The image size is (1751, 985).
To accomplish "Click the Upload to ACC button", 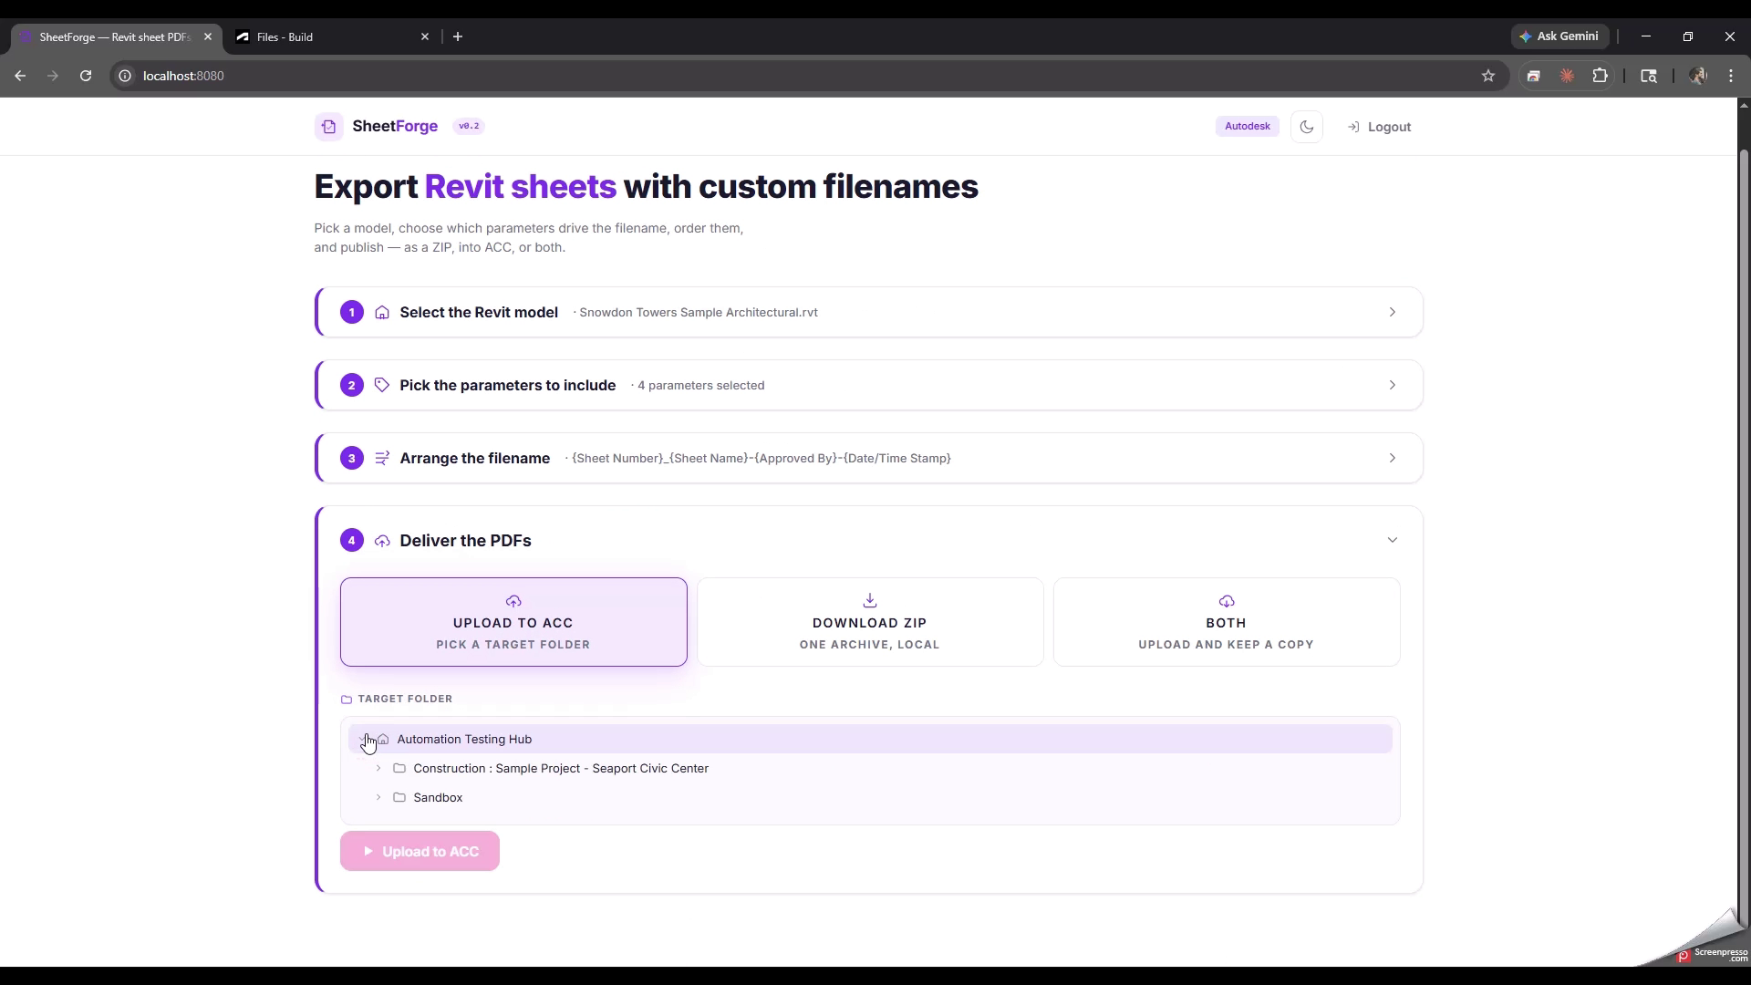I will (420, 851).
